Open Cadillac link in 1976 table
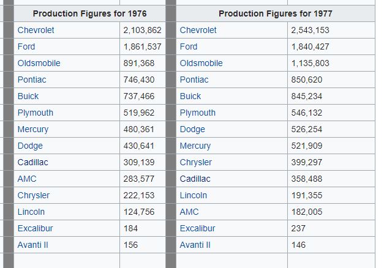This screenshot has width=384, height=268. tap(33, 162)
